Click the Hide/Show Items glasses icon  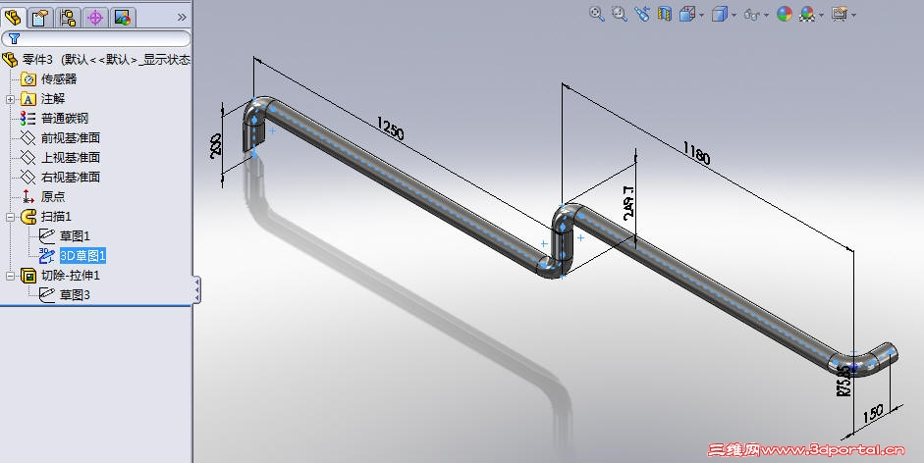[x=751, y=15]
